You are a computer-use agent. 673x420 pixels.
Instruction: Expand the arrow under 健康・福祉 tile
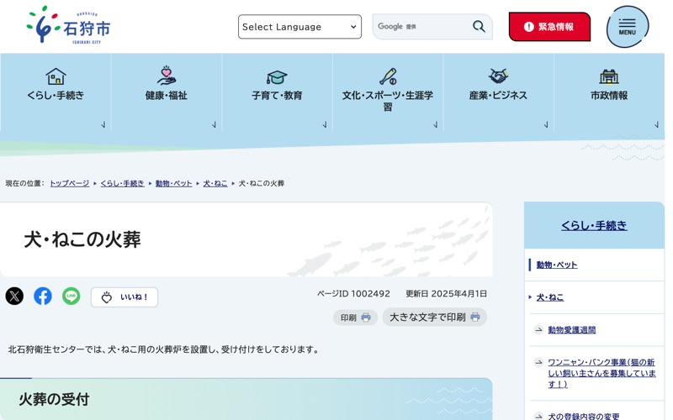tap(214, 124)
